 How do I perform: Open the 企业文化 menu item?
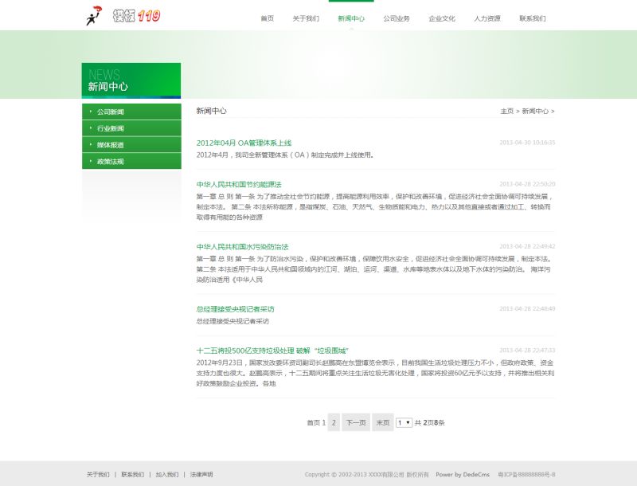(442, 18)
